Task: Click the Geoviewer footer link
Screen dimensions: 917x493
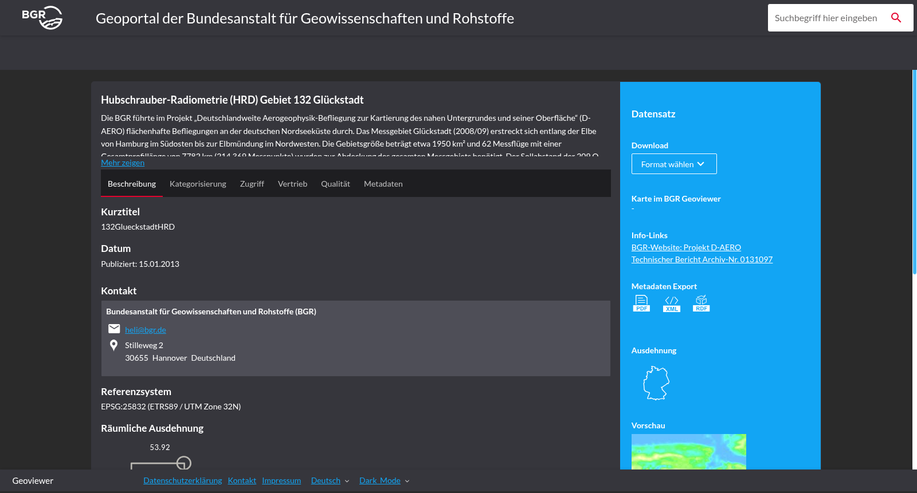Action: tap(33, 480)
